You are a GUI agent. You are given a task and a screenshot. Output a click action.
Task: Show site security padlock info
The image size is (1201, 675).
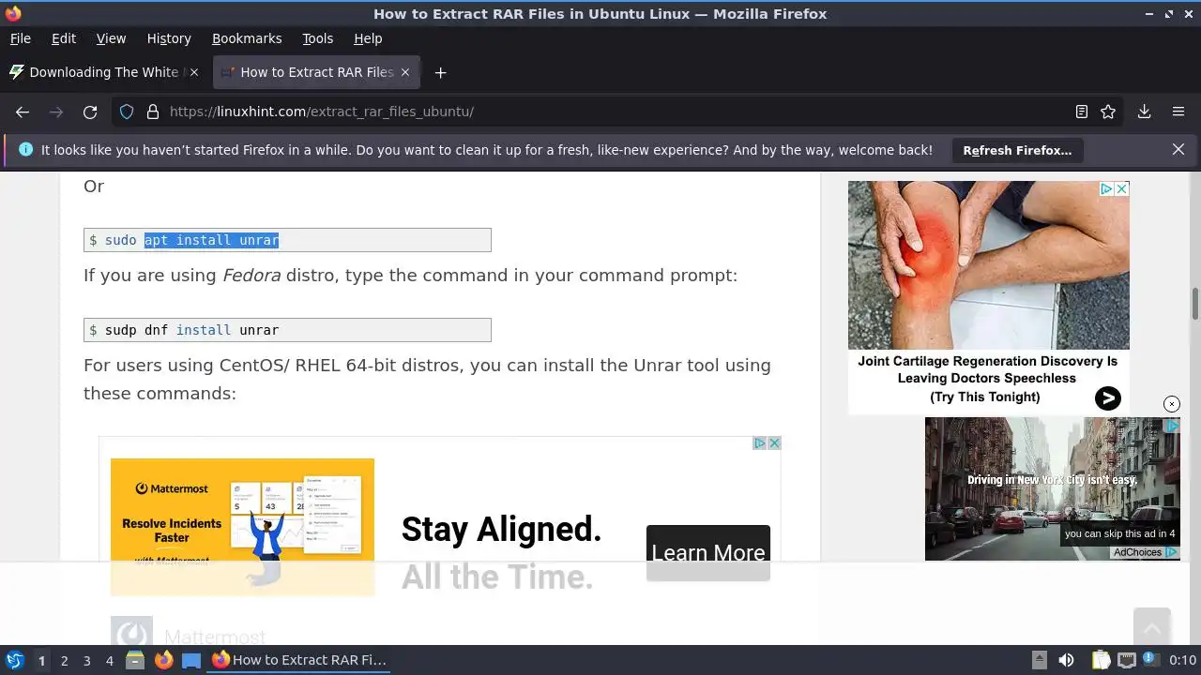152,112
